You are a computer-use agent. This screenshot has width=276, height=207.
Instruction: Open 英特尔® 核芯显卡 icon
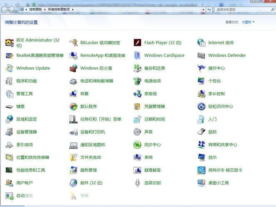pos(201,170)
